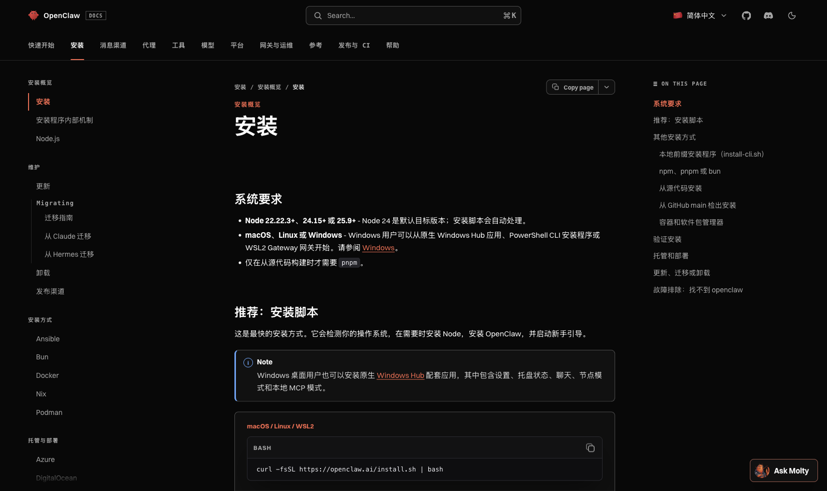This screenshot has width=827, height=491.
Task: Toggle dark mode with moon icon
Action: point(792,16)
